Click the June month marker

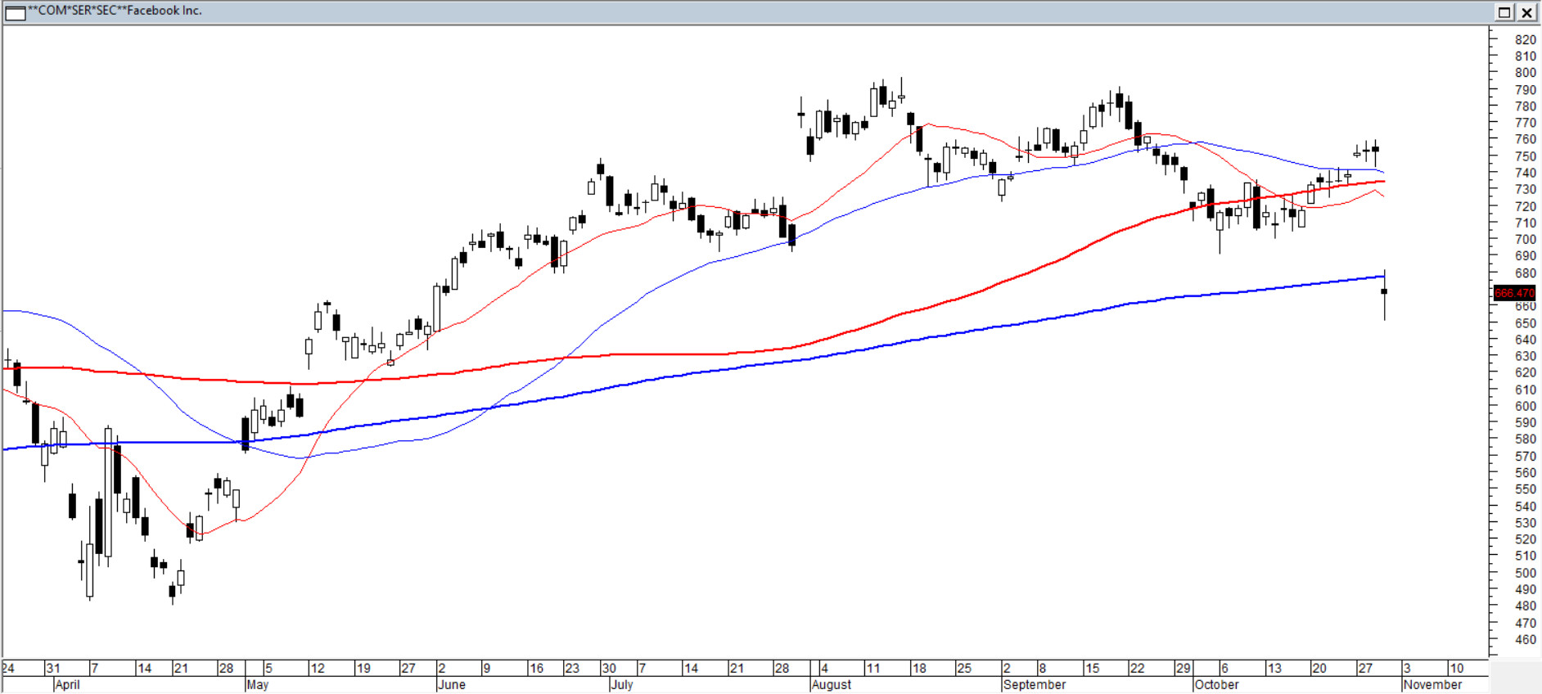coord(451,685)
